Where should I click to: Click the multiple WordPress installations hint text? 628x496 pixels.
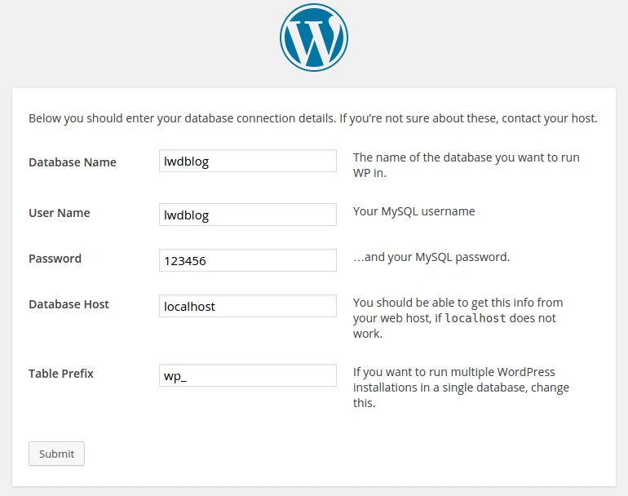[461, 387]
